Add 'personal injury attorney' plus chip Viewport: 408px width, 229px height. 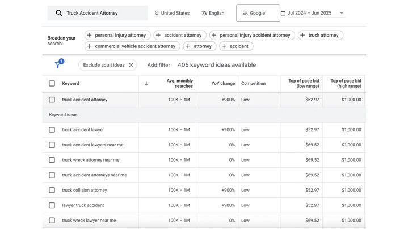[x=117, y=35]
